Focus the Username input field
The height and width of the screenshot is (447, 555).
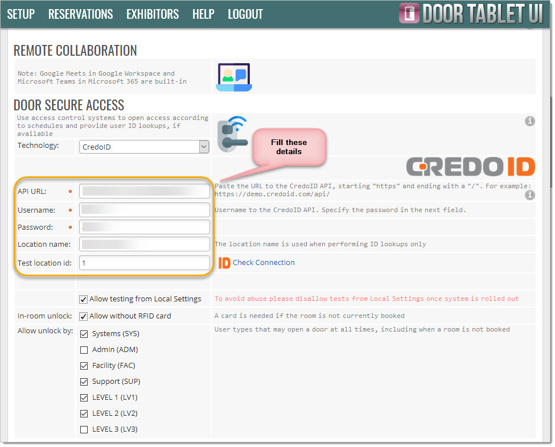(145, 210)
